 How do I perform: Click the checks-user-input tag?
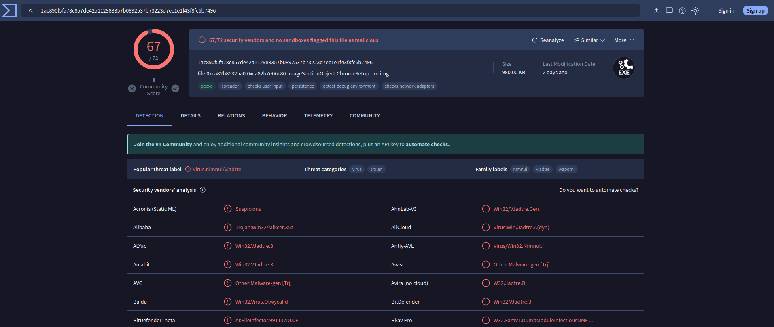click(265, 86)
